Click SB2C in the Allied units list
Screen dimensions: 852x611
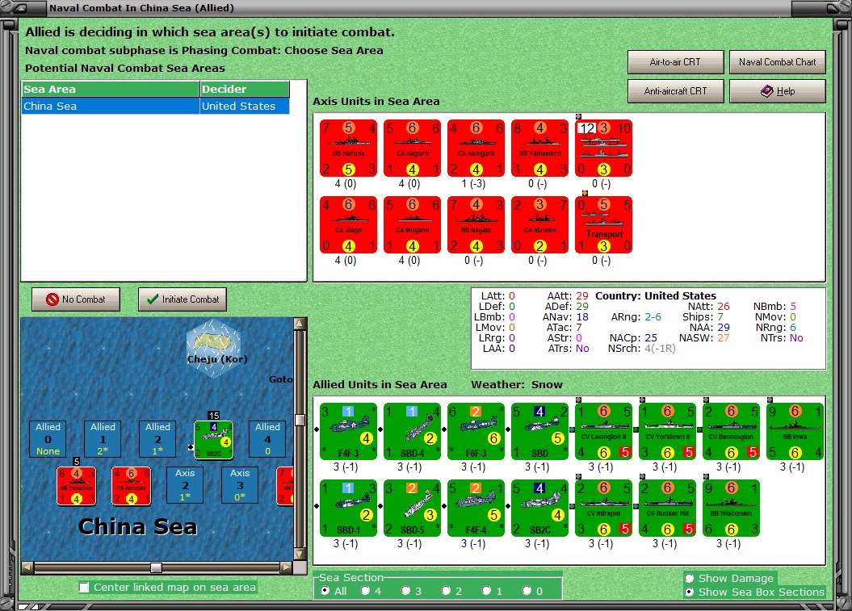click(x=539, y=508)
